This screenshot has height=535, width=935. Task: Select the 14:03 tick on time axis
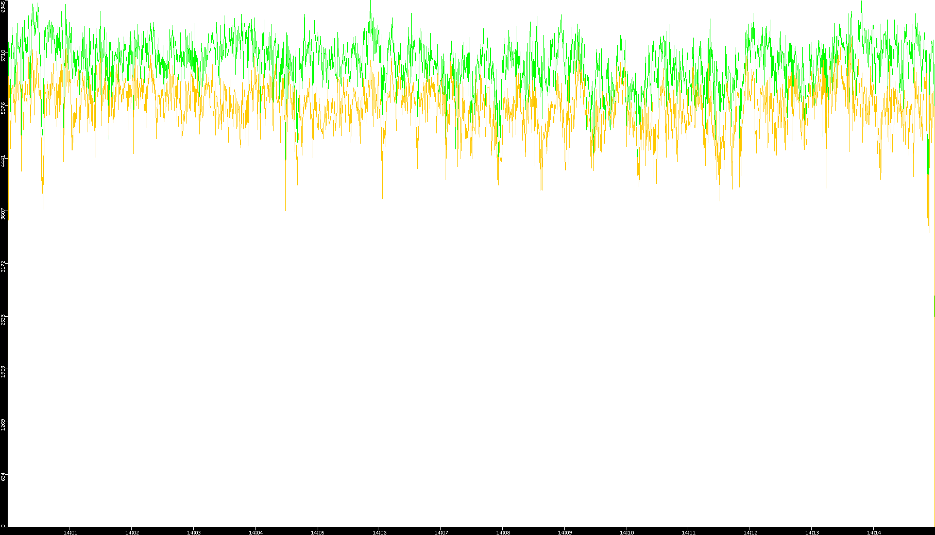(194, 532)
